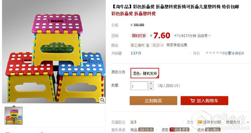The image size is (251, 133).
Task: Click the shopping cart icon in 加入购物车
Action: point(192,101)
